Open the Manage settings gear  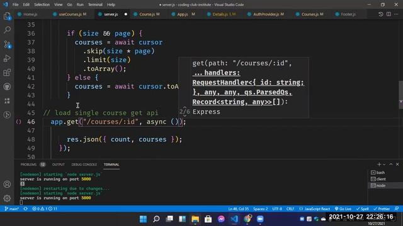(x=7, y=198)
